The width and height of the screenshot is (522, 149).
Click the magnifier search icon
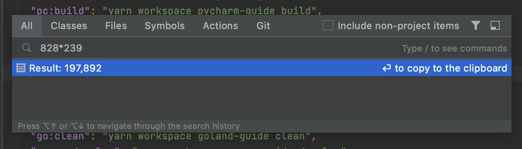(x=26, y=48)
